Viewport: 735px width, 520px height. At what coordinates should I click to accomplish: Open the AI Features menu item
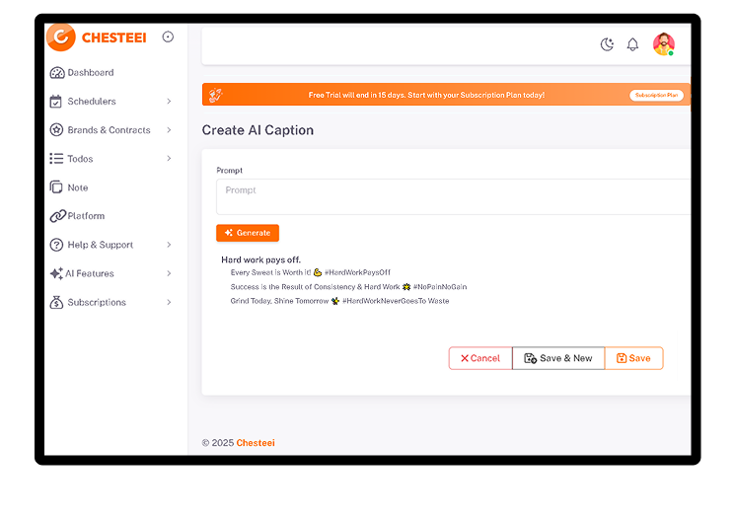coord(90,273)
